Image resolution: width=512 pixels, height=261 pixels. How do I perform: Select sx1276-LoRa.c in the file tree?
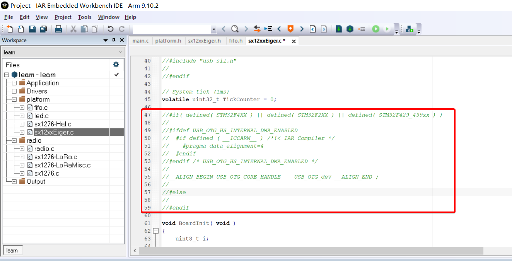[55, 157]
